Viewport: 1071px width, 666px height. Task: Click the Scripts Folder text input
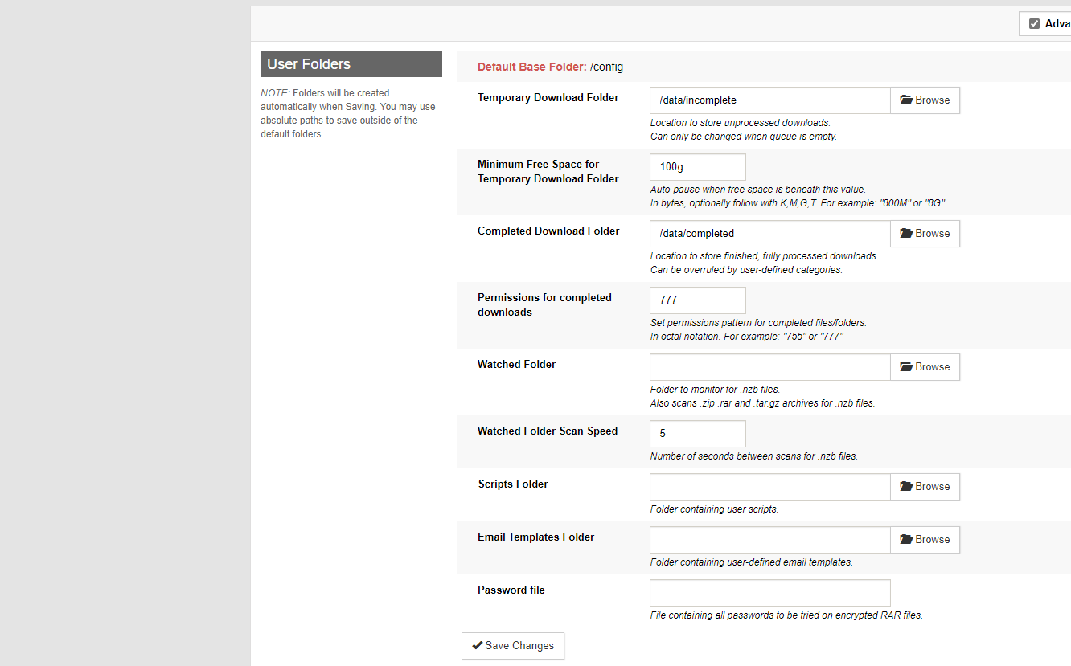pos(769,487)
